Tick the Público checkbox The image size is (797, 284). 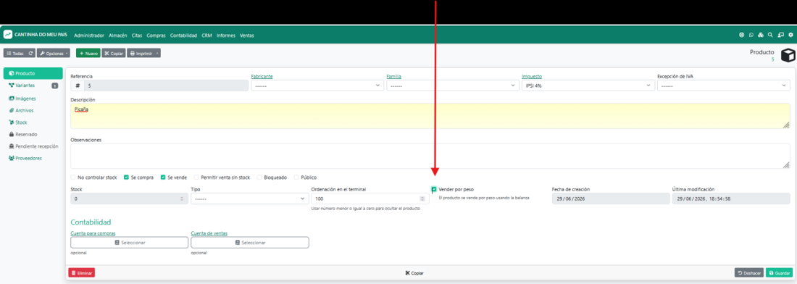tap(296, 177)
